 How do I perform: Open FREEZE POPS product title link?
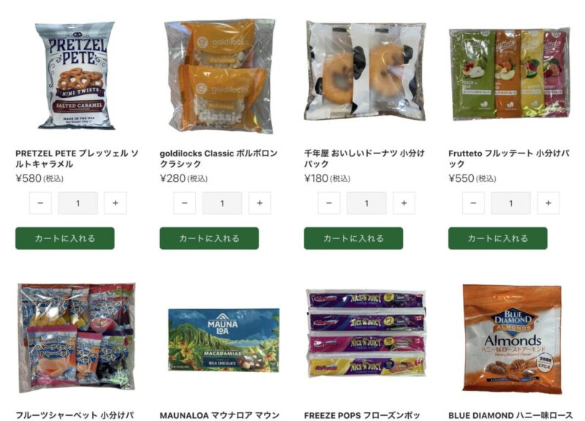pyautogui.click(x=362, y=415)
